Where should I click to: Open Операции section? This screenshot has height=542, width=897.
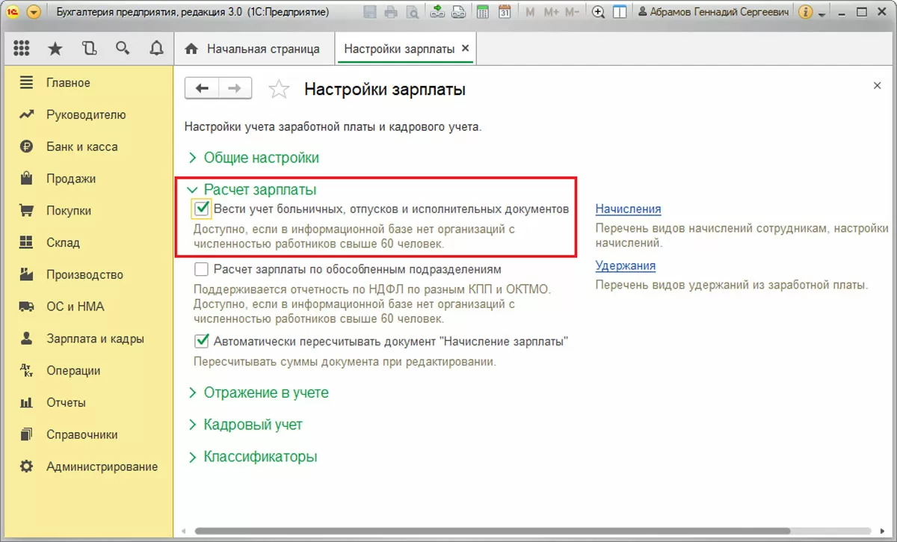click(x=73, y=371)
